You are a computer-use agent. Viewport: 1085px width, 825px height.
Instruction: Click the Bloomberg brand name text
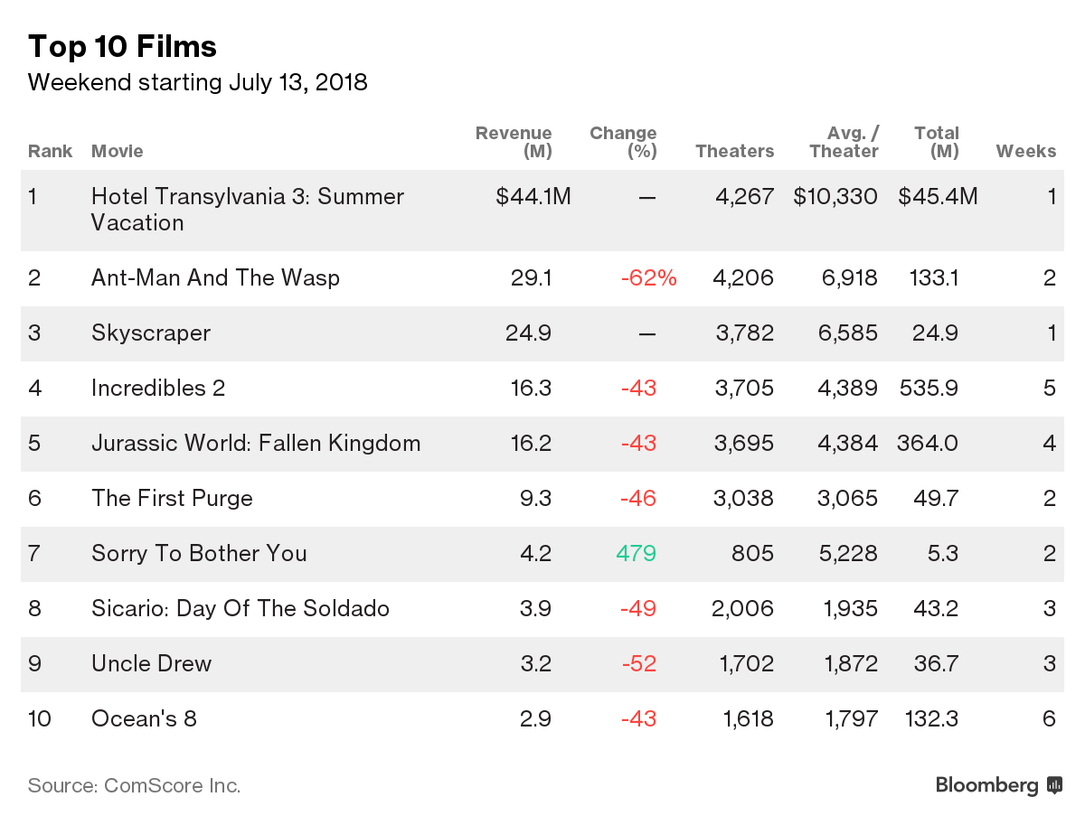pyautogui.click(x=986, y=785)
